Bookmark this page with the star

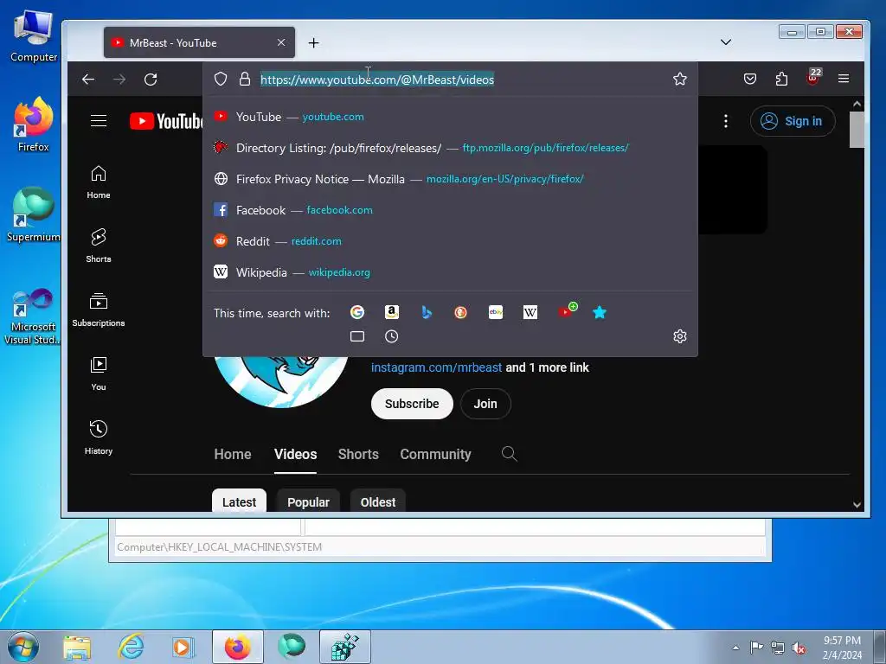point(680,79)
